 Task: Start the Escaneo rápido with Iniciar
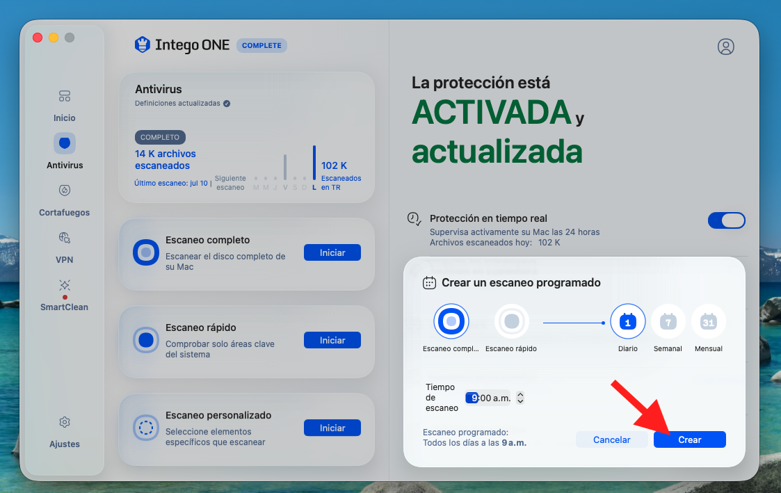(332, 340)
